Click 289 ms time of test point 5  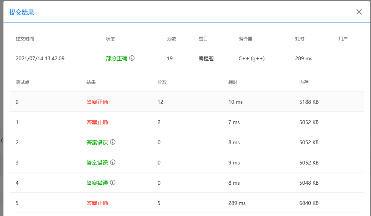pos(237,203)
